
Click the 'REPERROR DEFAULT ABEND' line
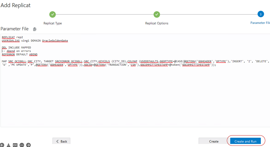pyautogui.click(x=20, y=54)
